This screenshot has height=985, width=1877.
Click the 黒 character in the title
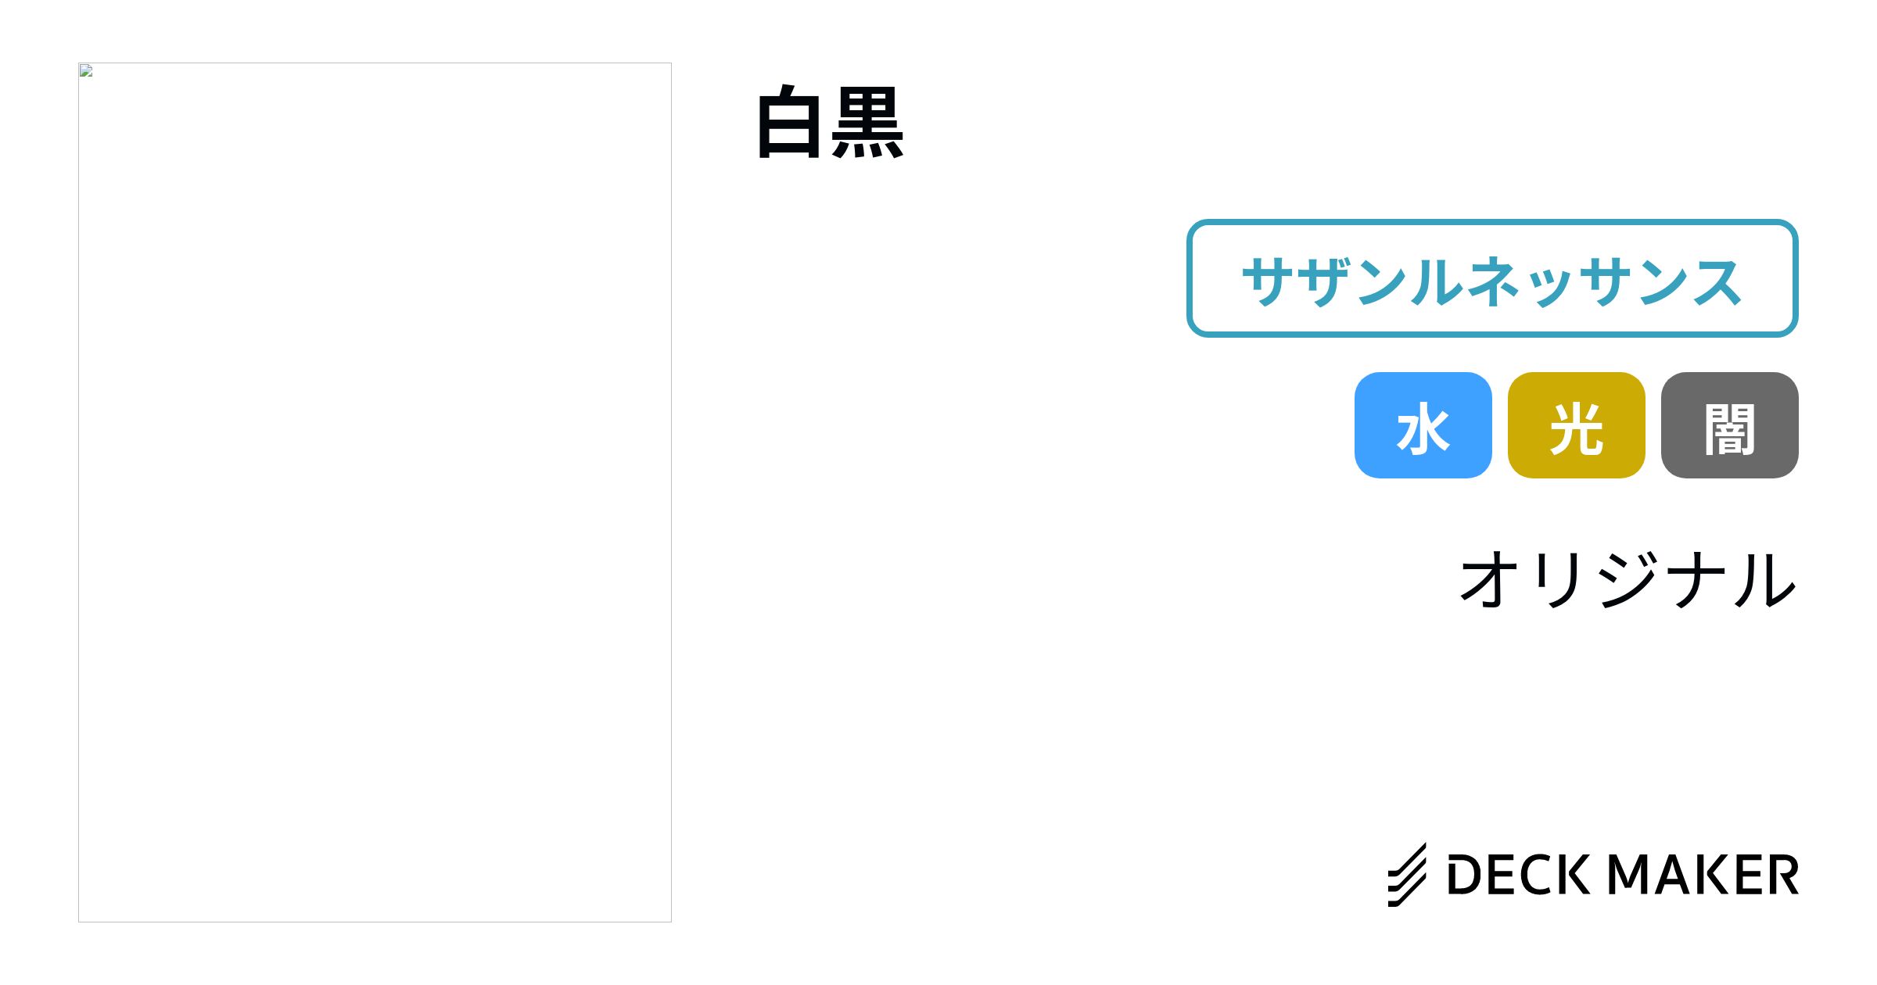pos(867,123)
